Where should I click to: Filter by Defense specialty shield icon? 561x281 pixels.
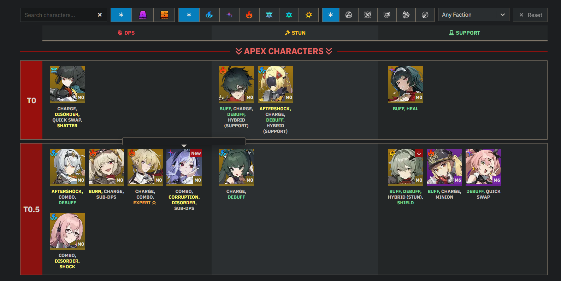point(387,15)
